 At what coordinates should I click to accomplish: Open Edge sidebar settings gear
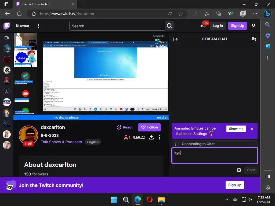coord(268,187)
